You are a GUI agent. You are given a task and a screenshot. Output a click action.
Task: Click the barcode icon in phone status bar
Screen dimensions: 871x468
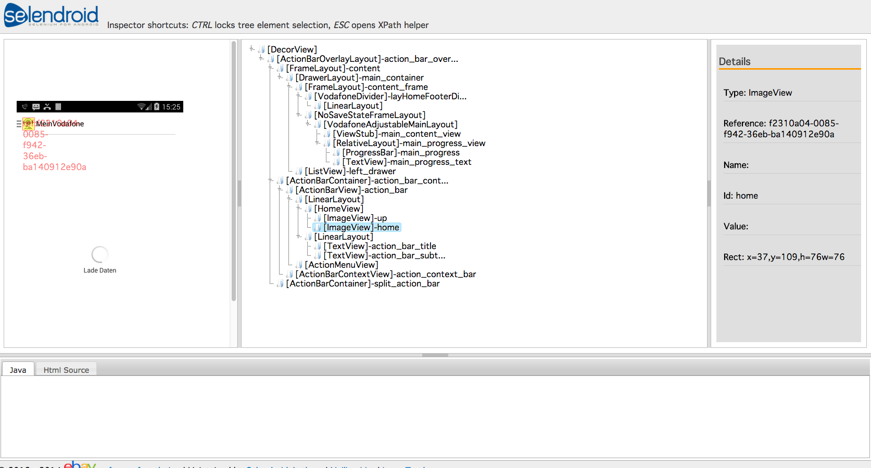pyautogui.click(x=58, y=107)
